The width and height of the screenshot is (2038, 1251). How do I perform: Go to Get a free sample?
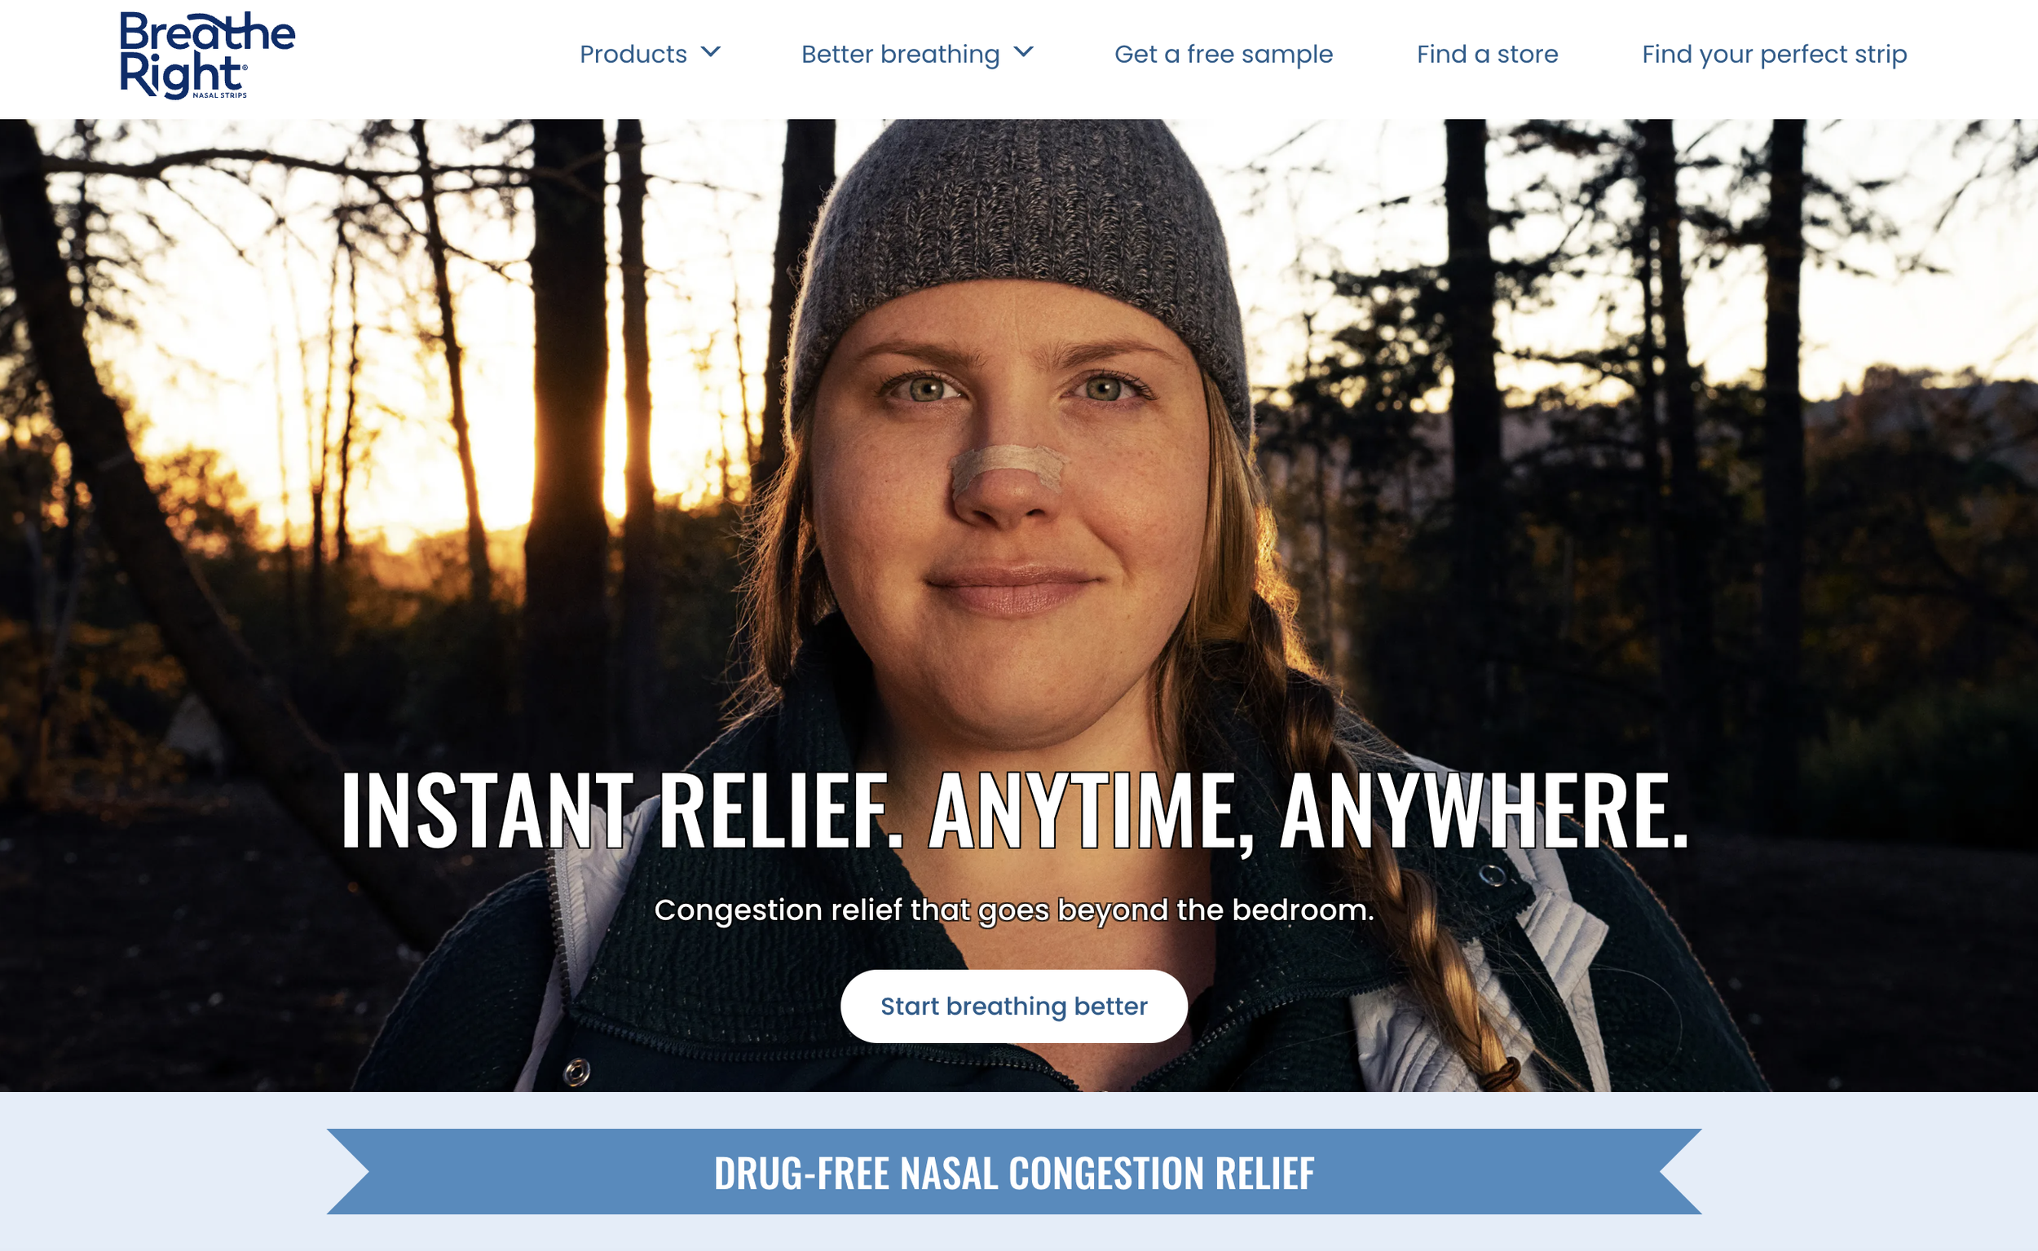click(x=1223, y=55)
